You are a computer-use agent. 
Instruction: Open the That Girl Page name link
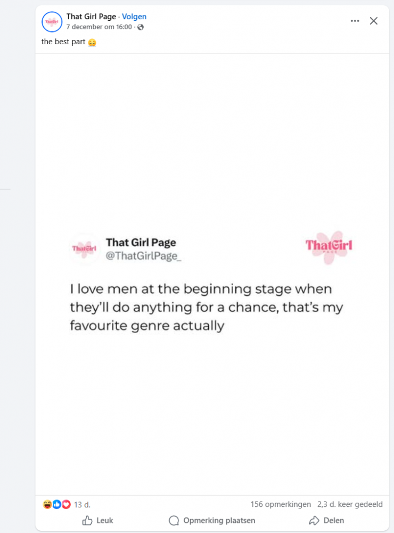pos(91,17)
